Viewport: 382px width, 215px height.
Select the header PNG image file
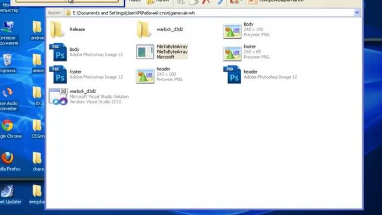pos(159,74)
